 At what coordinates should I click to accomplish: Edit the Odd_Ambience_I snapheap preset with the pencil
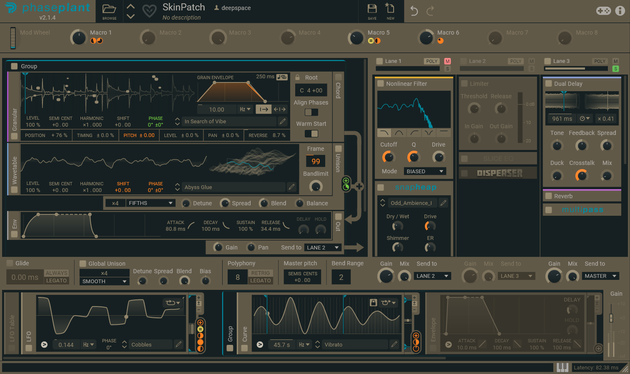click(444, 203)
